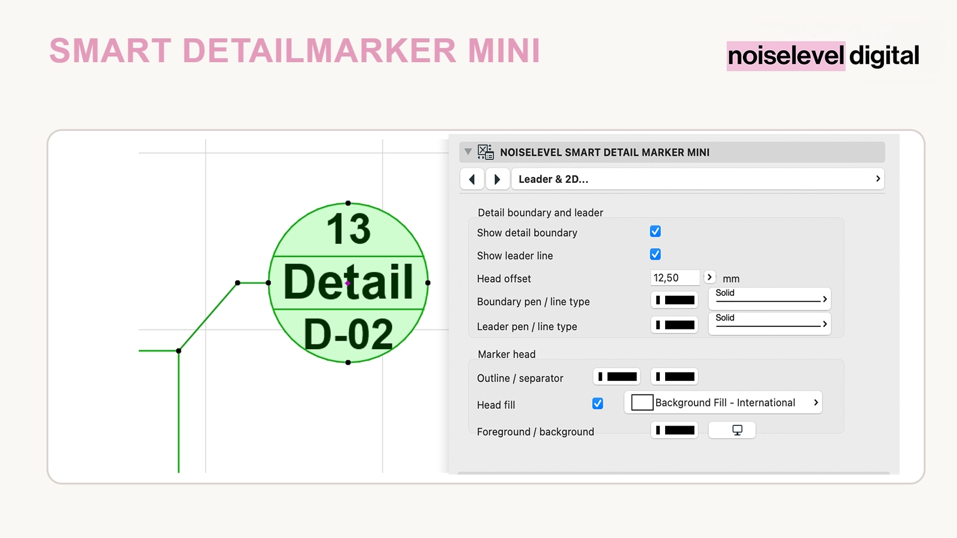Image resolution: width=957 pixels, height=538 pixels.
Task: Click the 'Head offset' label
Action: [504, 279]
